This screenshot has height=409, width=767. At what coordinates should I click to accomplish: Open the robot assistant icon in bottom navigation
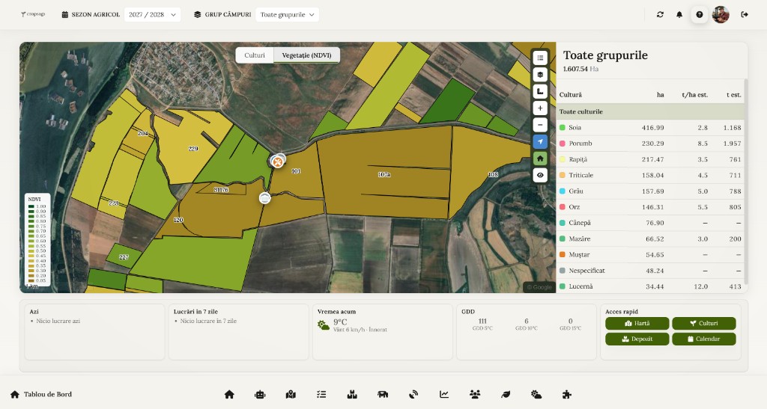coord(260,394)
